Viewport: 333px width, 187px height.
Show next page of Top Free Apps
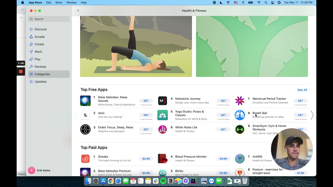tap(312, 115)
